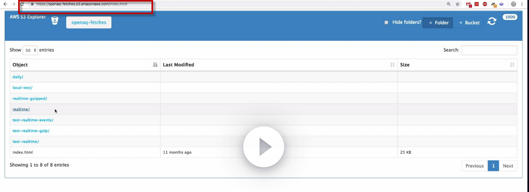This screenshot has width=529, height=192.
Task: Open the local-test/ folder
Action: pos(22,88)
